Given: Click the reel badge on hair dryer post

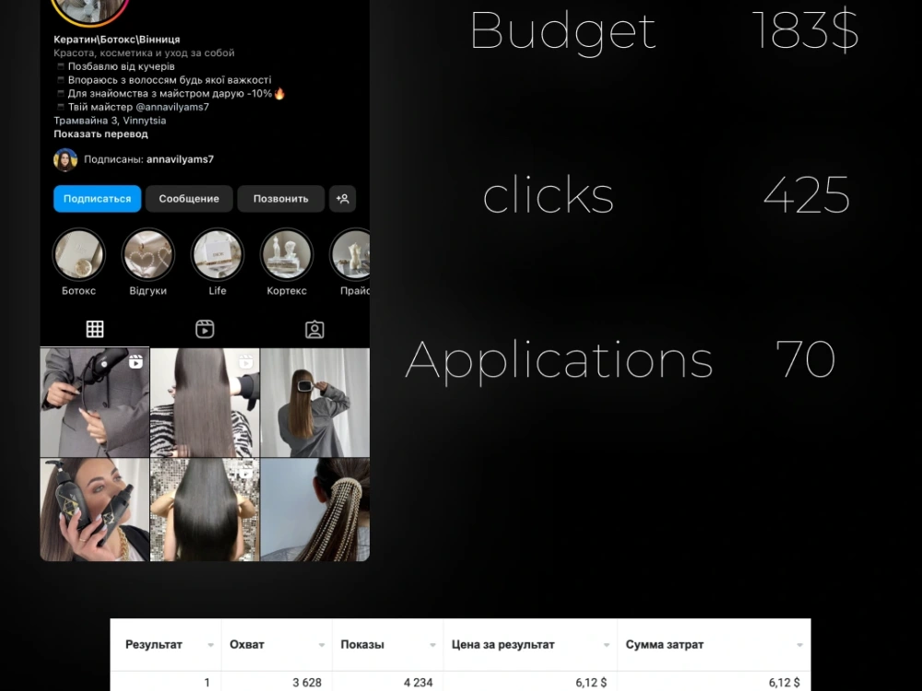Looking at the screenshot, I should (x=136, y=361).
